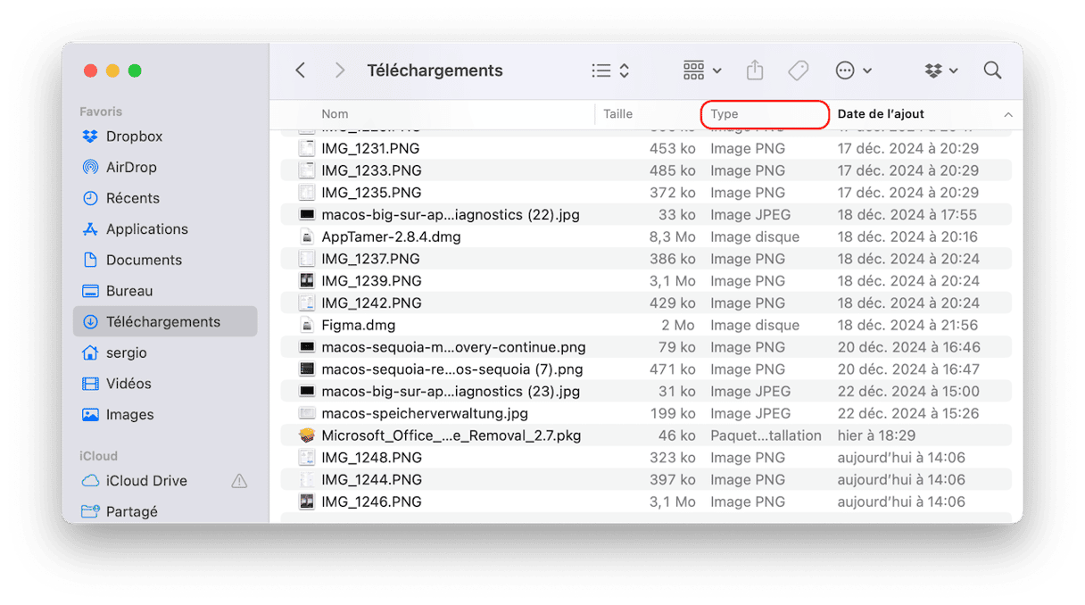Open the Dropbox toolbar dropdown
The image size is (1085, 605).
[x=941, y=70]
